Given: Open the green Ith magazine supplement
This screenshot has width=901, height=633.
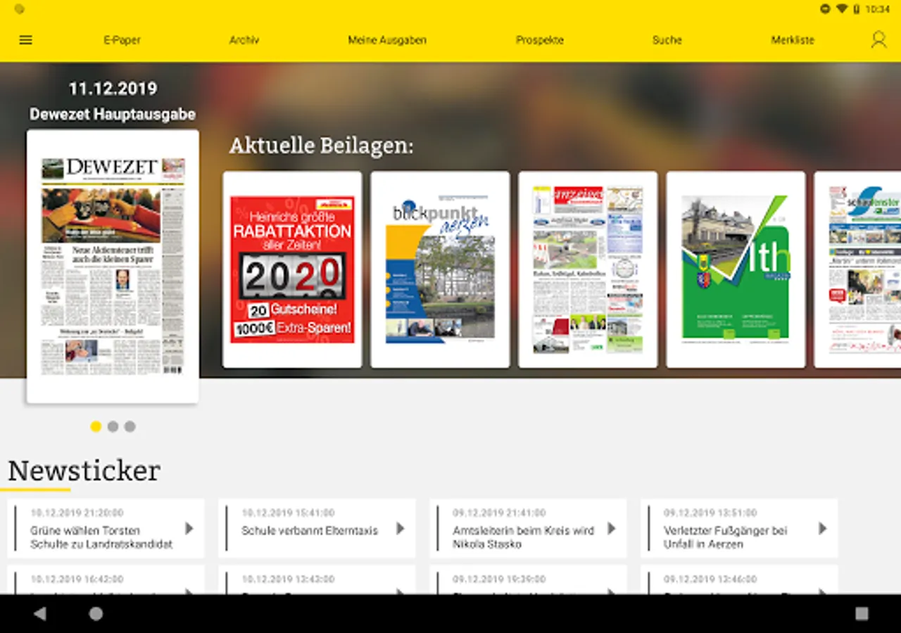Looking at the screenshot, I should pos(736,269).
